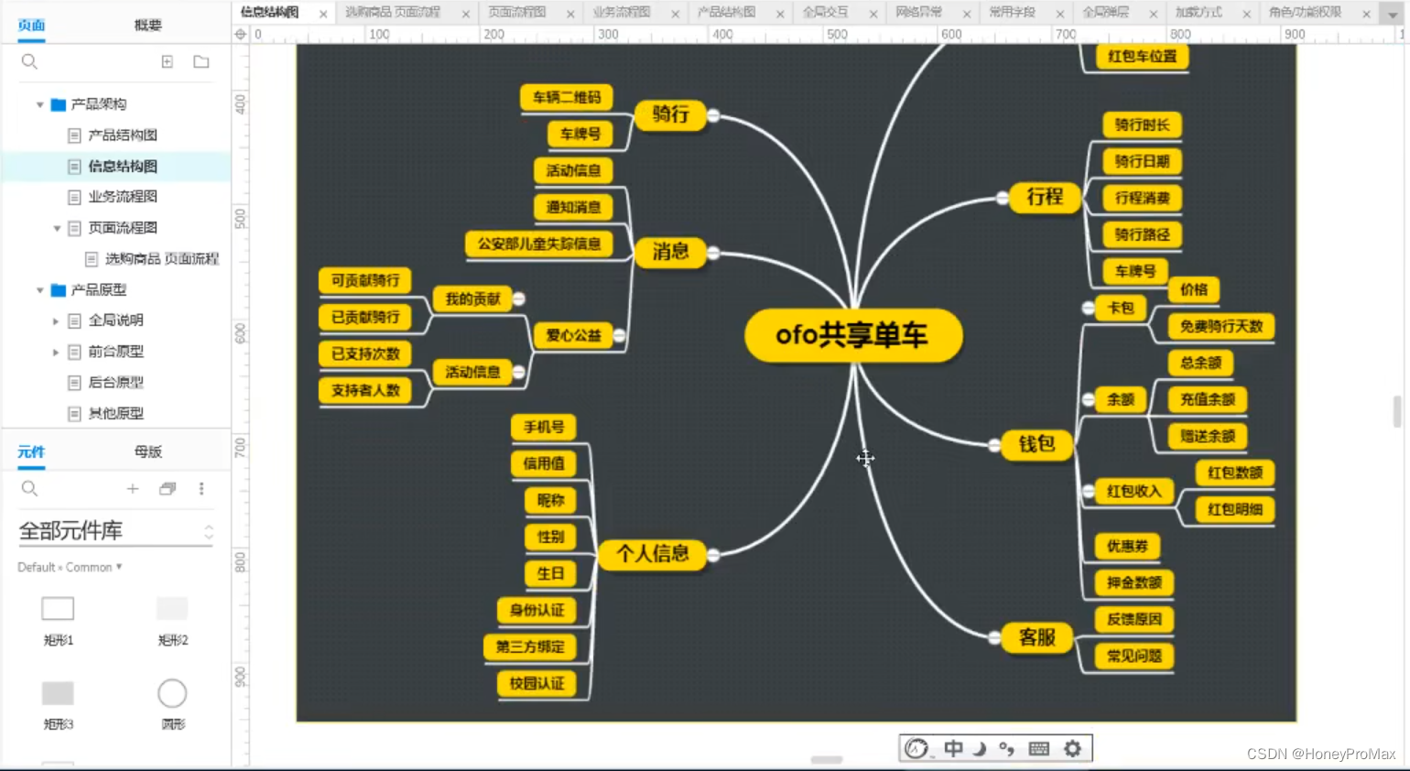The image size is (1410, 771).
Task: Collapse the 消息 node toggle circle
Action: click(x=713, y=253)
